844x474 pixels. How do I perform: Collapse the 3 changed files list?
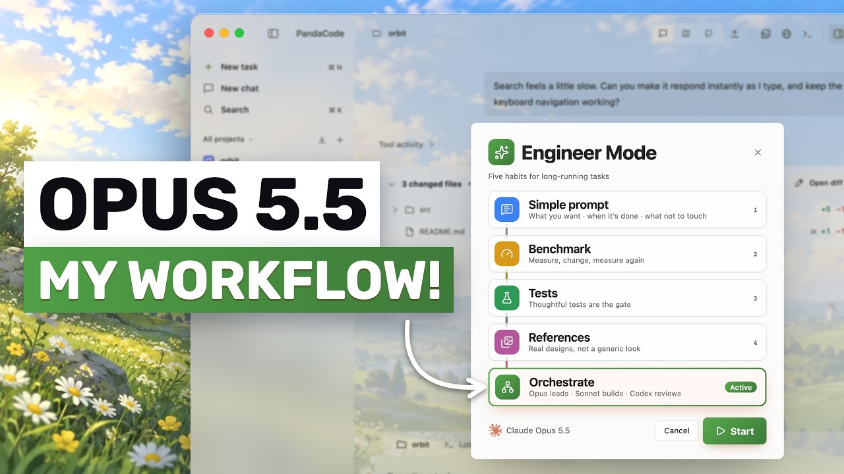pyautogui.click(x=392, y=184)
